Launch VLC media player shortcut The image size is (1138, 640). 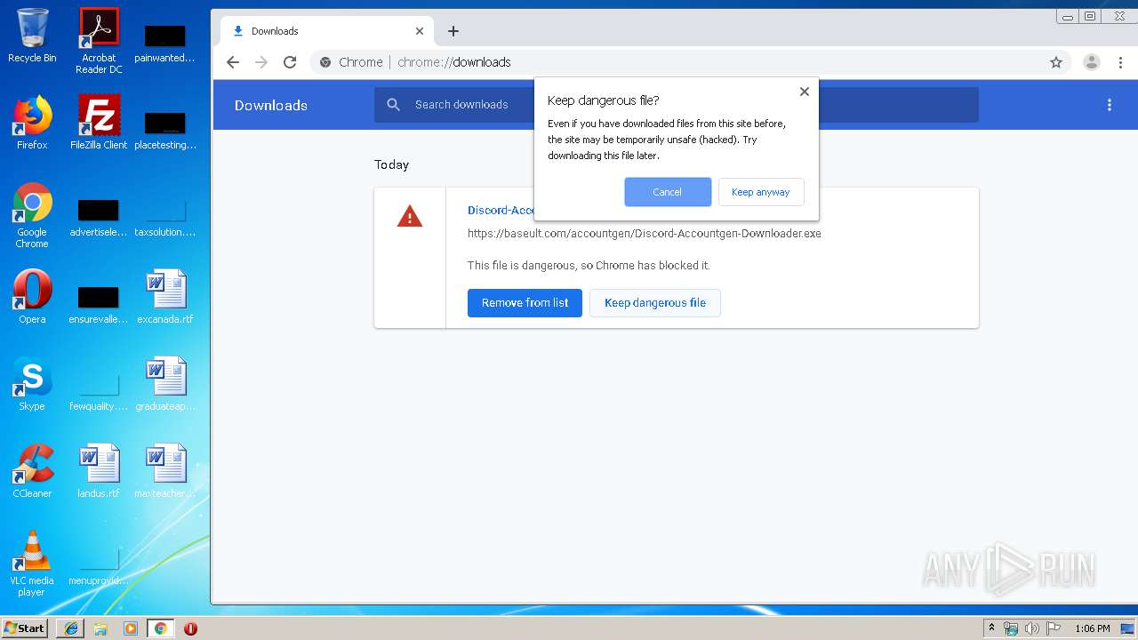click(x=32, y=564)
